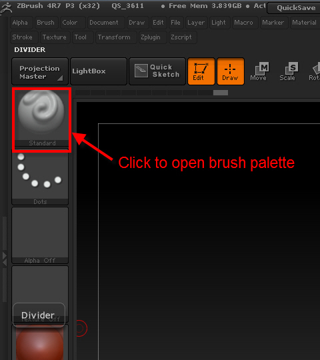Open the Layer menu
320x360 pixels.
[196, 23]
